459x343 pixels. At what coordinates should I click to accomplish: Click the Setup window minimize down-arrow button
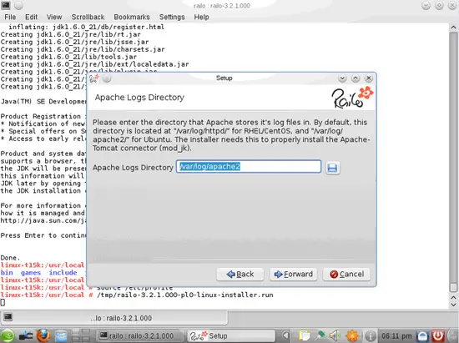(x=342, y=78)
